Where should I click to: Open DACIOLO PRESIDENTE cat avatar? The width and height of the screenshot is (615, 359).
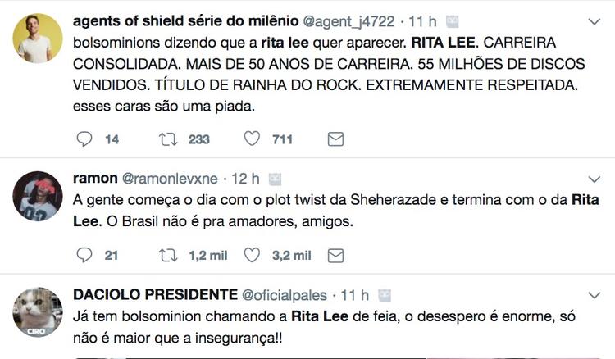[x=39, y=313]
